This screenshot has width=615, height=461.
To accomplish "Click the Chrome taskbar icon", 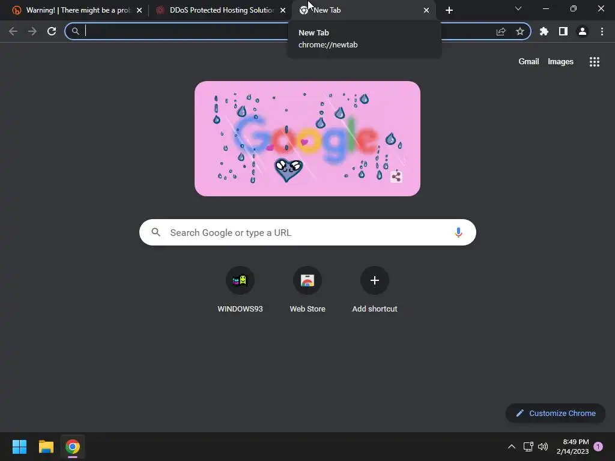I will tap(73, 447).
